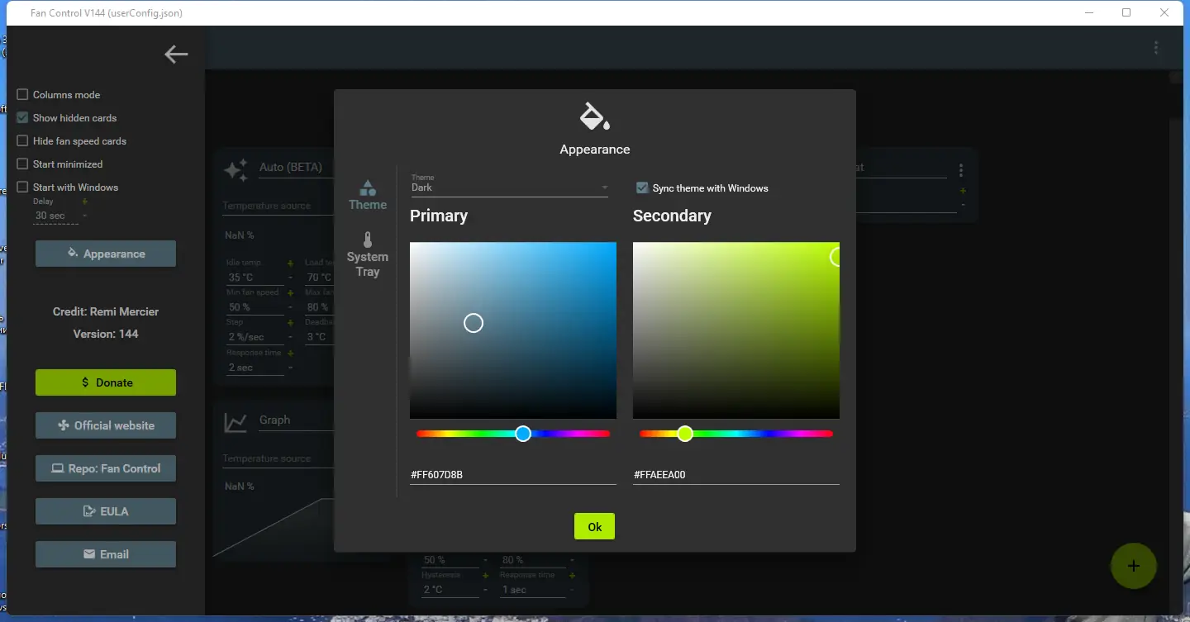Decrease Hysteresis with its minus
Viewport: 1190px width, 622px height.
point(485,590)
